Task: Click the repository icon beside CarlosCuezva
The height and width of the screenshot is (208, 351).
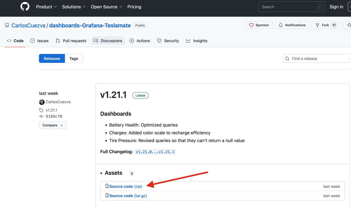Action: pyautogui.click(x=7, y=25)
